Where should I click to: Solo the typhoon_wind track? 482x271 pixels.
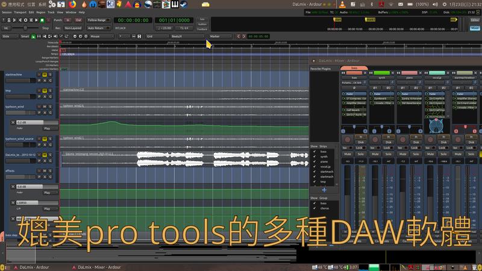pyautogui.click(x=50, y=107)
